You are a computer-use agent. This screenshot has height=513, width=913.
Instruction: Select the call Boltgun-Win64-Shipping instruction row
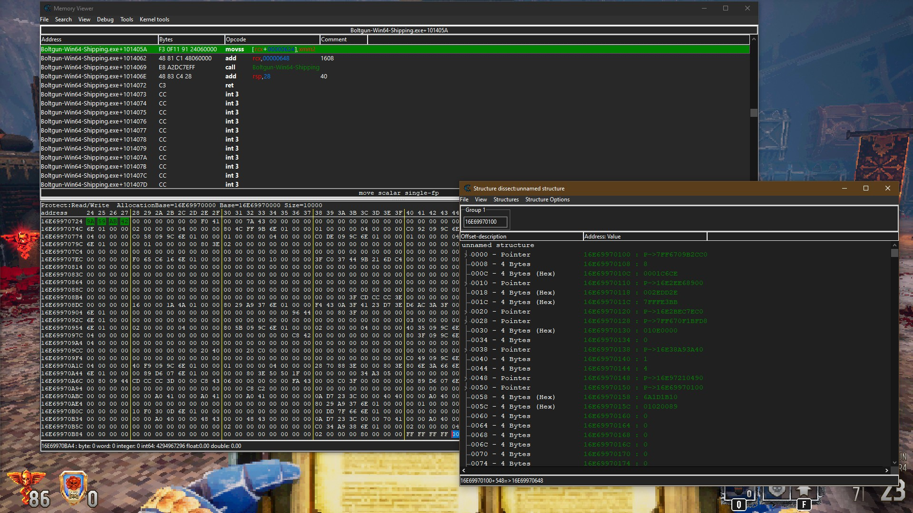pyautogui.click(x=395, y=67)
